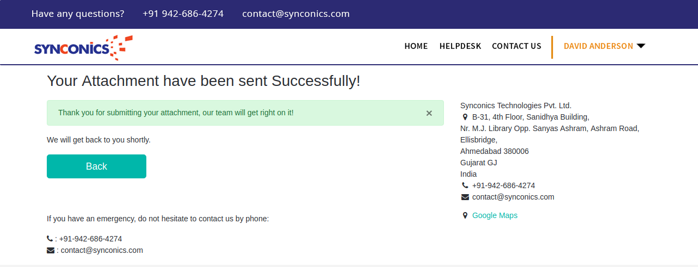This screenshot has height=267, width=698.
Task: Click the Synconics logo
Action: click(x=83, y=47)
